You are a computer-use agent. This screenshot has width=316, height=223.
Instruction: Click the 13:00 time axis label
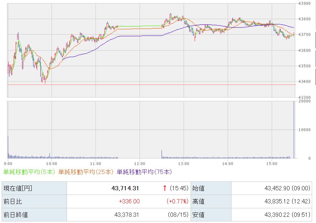coord(183,164)
